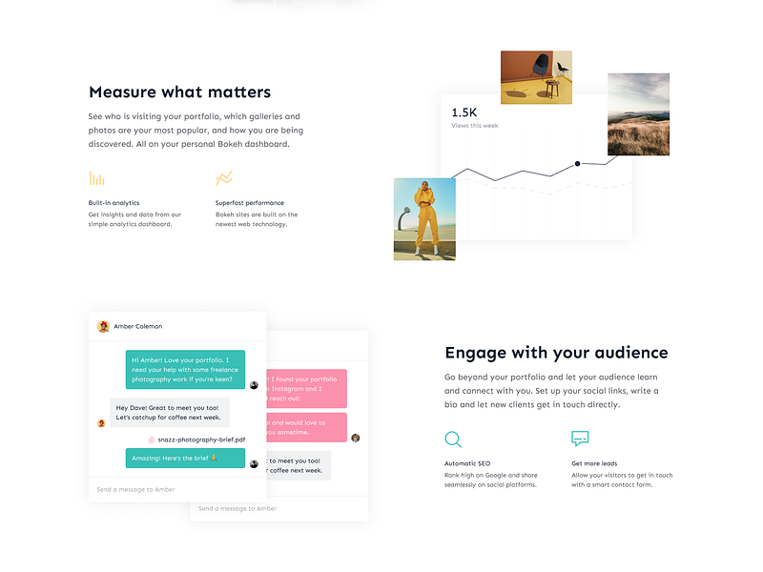Click the teal chat bubble leads icon
The image size is (763, 572).
(x=580, y=439)
